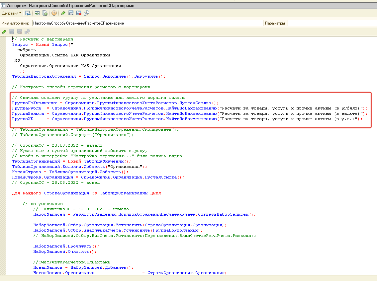Click the greyed red-X diskette icon above the code
The height and width of the screenshot is (281, 377).
click(x=20, y=32)
